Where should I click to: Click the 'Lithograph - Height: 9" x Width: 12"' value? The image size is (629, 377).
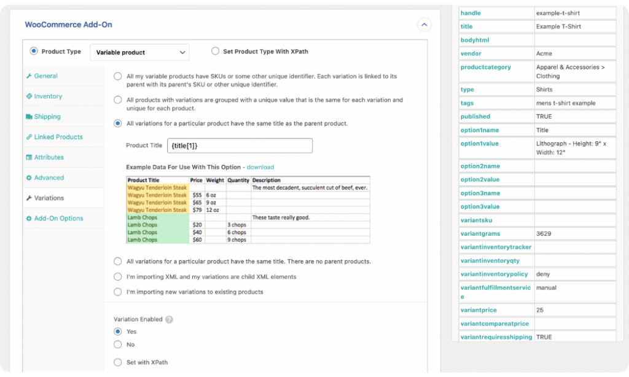click(x=571, y=148)
